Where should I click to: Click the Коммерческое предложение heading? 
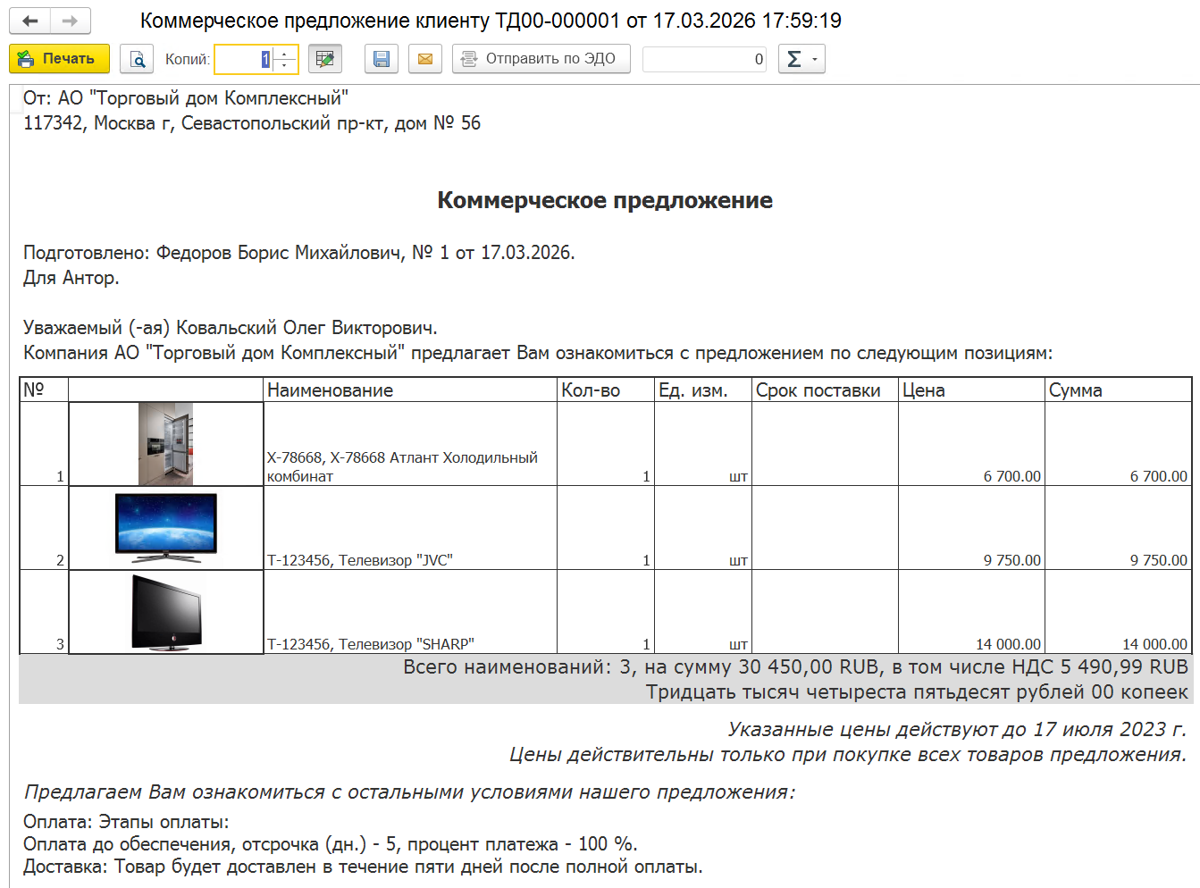605,200
